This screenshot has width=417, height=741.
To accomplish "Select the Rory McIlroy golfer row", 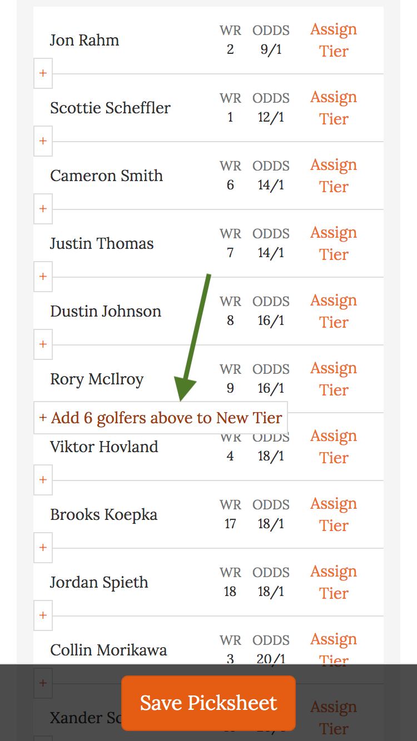I will point(97,379).
